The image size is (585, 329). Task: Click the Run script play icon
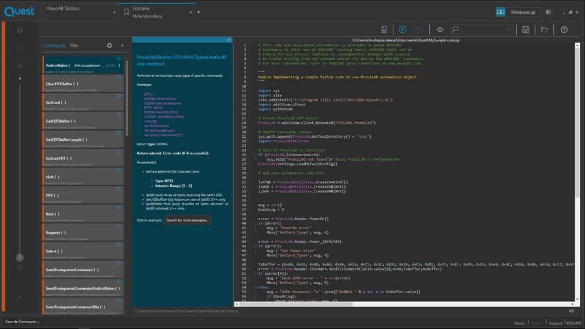pos(402,29)
